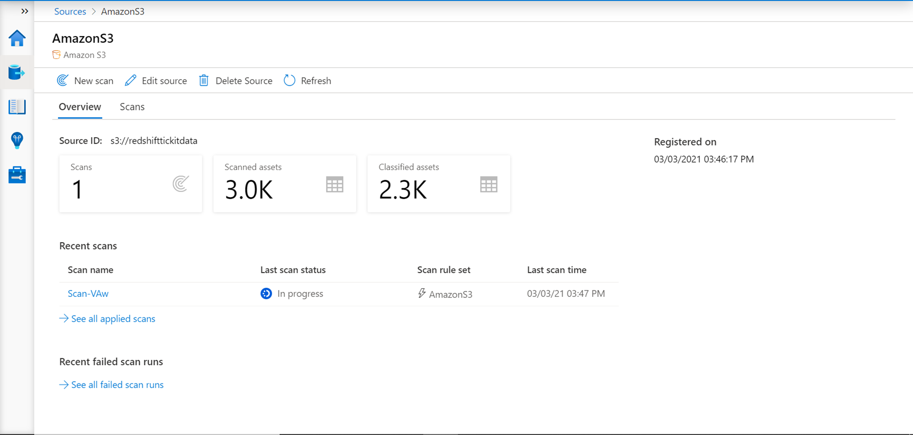
Task: Open the Home icon in sidebar
Action: pyautogui.click(x=17, y=38)
